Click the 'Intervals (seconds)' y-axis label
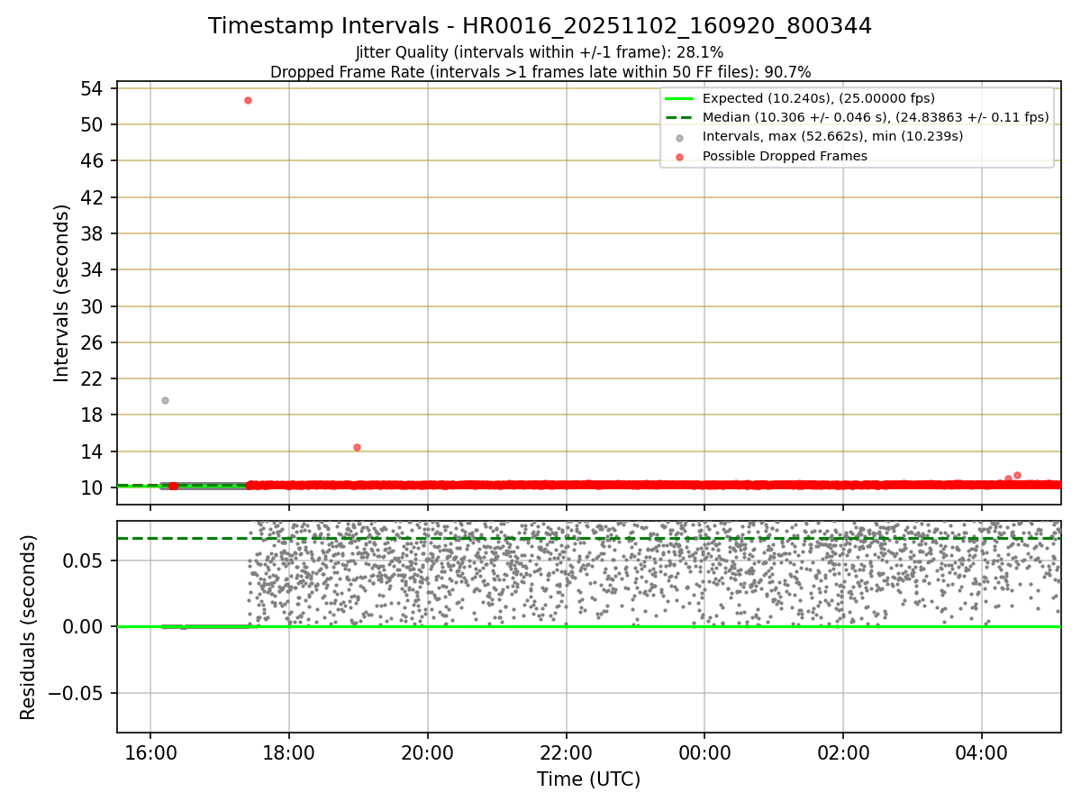The image size is (1081, 811). 61,293
